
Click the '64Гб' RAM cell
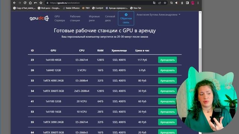tap(100, 101)
